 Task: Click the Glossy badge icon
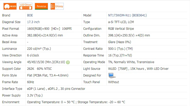57,6
